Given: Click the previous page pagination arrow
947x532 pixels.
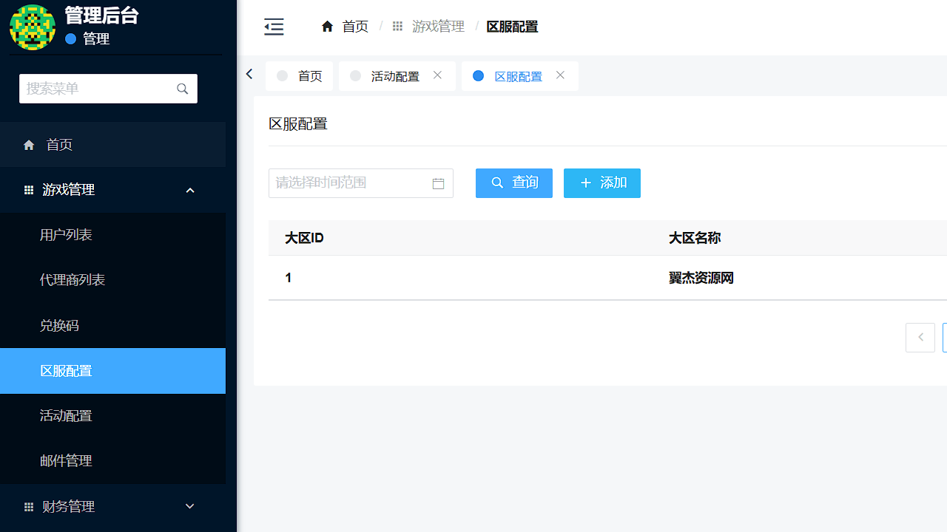Looking at the screenshot, I should pyautogui.click(x=920, y=337).
